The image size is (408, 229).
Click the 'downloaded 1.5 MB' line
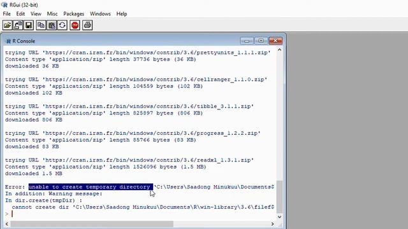[34, 174]
